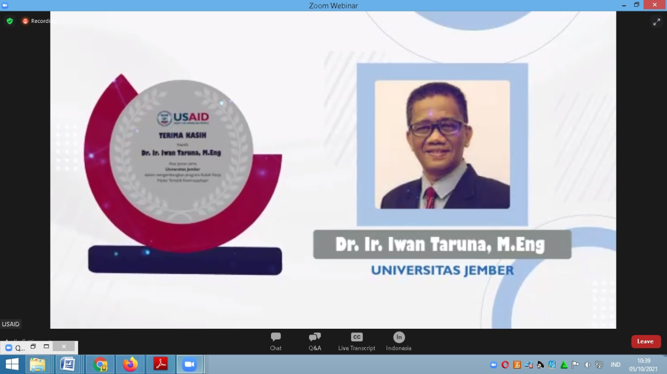Open the Zoom app icon in the title bar
This screenshot has width=667, height=374.
point(5,5)
